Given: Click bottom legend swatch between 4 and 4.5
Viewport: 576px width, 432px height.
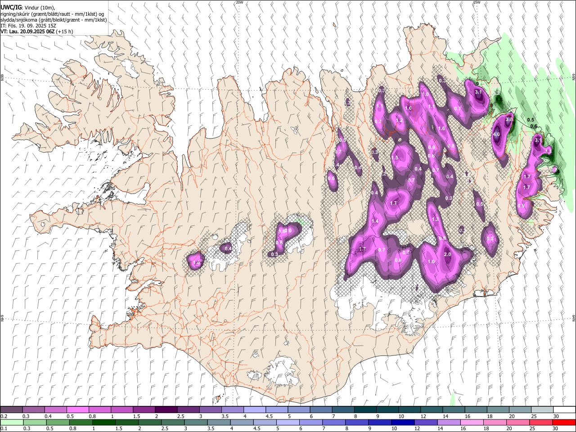Looking at the screenshot, I should 241,422.
